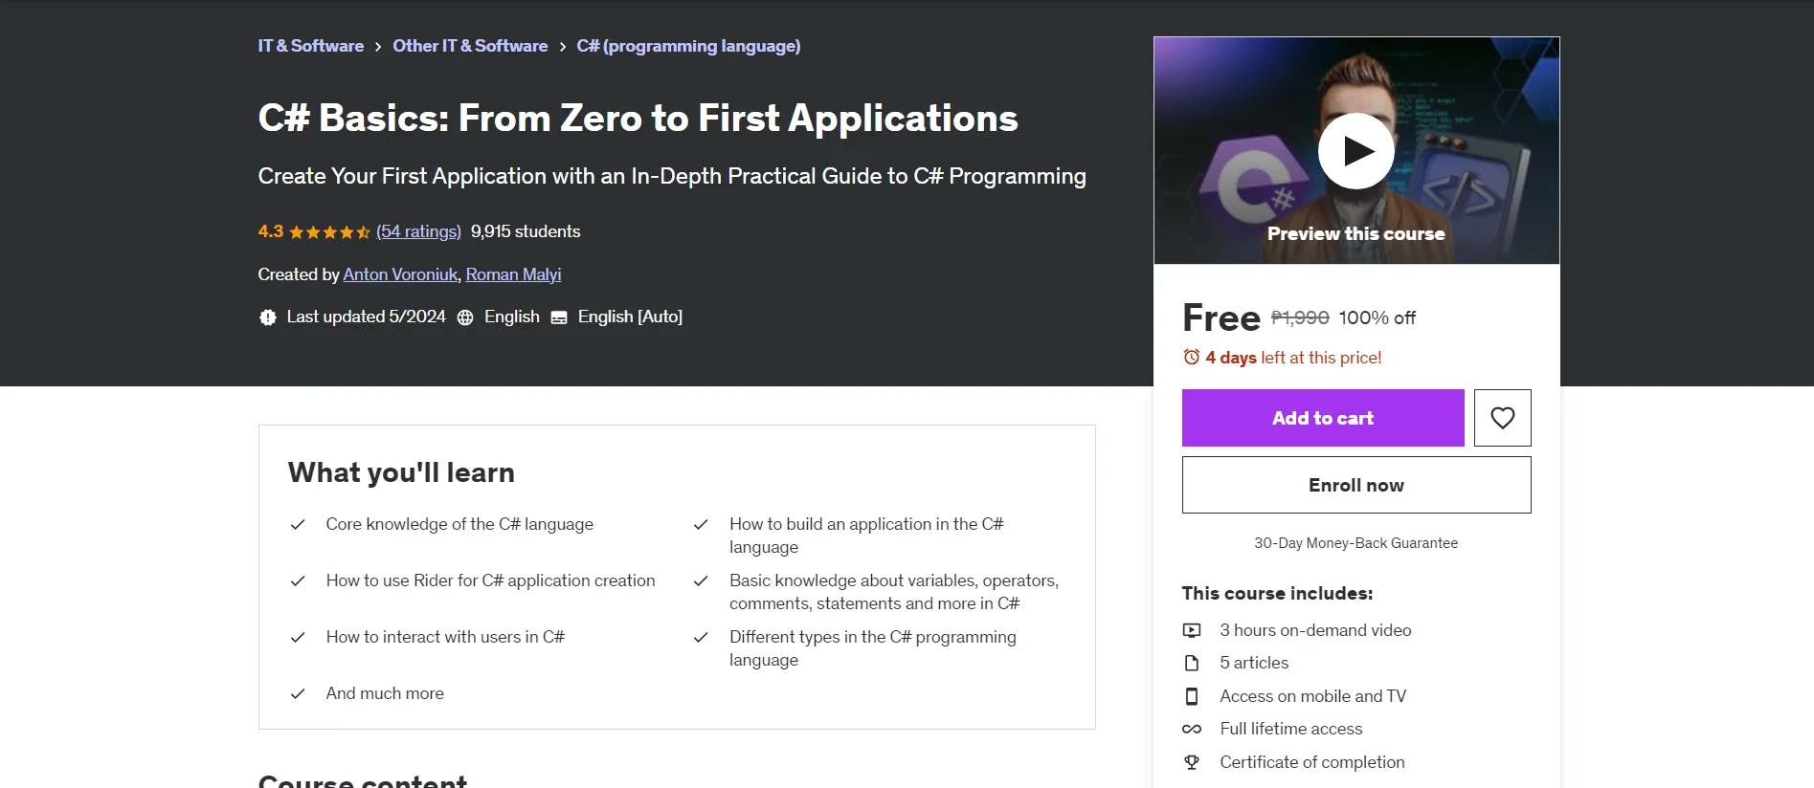Click the Last updated 5/2024 text

point(366,317)
